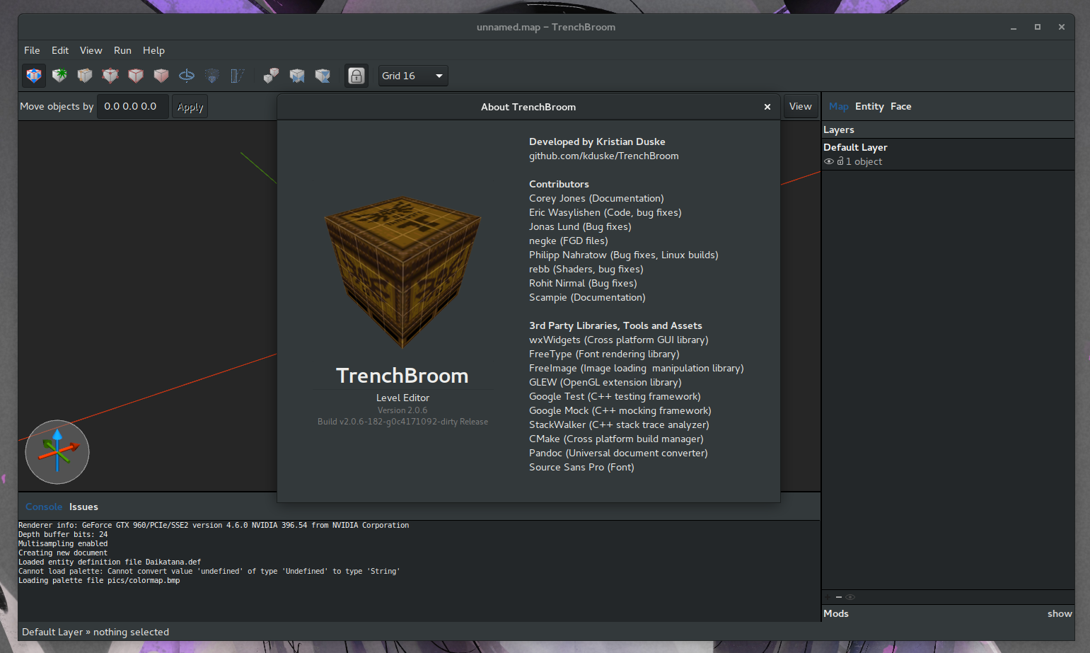Image resolution: width=1090 pixels, height=653 pixels.
Task: Activate the Brush creation tool
Action: click(x=59, y=76)
